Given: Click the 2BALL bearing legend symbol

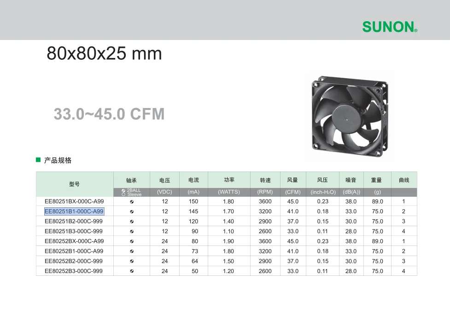Looking at the screenshot, I should (x=123, y=190).
